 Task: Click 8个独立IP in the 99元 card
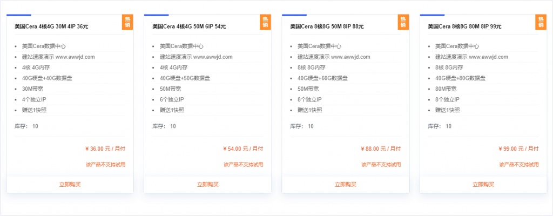point(448,99)
